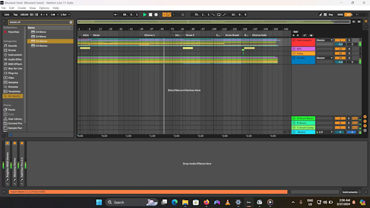Viewport: 370px width, 208px height.
Task: Open MIDI Map Mode
Action: pos(340,15)
